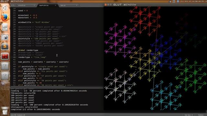Click the Sublime Text launcher icon

tap(5, 47)
